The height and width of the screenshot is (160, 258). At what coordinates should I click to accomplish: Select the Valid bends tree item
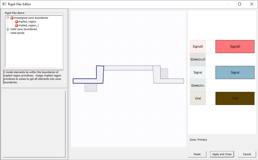pyautogui.click(x=18, y=33)
